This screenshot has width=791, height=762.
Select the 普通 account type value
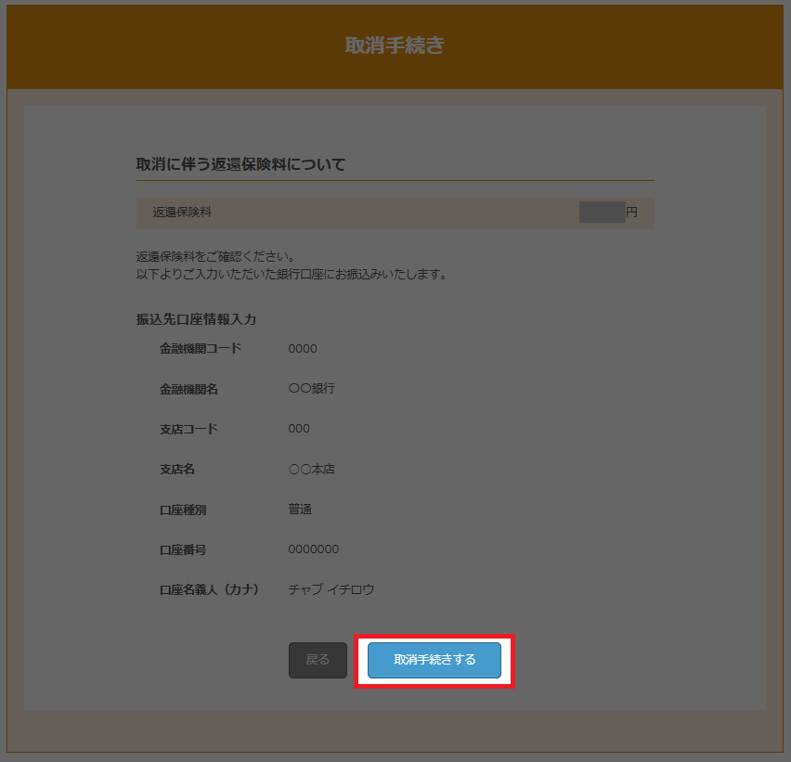300,510
